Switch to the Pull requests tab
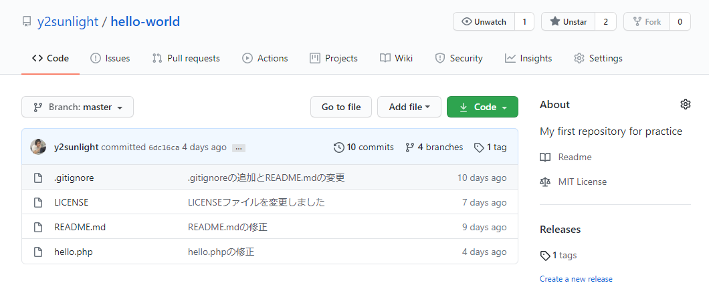The width and height of the screenshot is (709, 291). tap(186, 58)
